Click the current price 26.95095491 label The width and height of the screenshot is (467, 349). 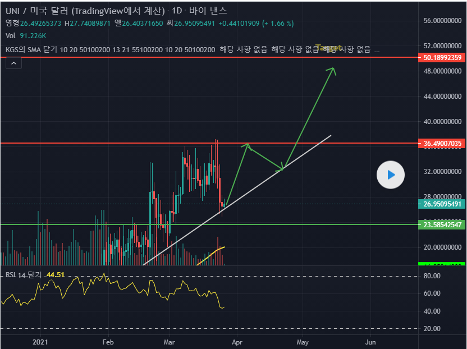442,204
